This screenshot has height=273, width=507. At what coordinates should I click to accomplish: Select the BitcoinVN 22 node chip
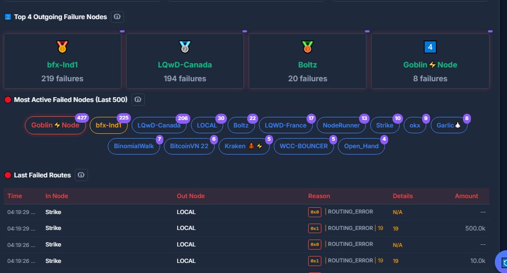189,146
